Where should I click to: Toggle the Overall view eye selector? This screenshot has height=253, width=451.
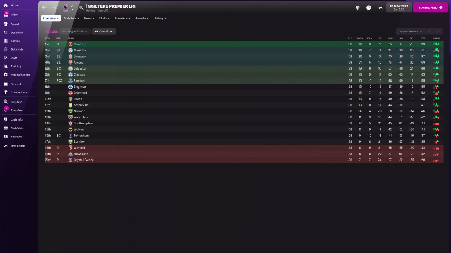tap(104, 31)
